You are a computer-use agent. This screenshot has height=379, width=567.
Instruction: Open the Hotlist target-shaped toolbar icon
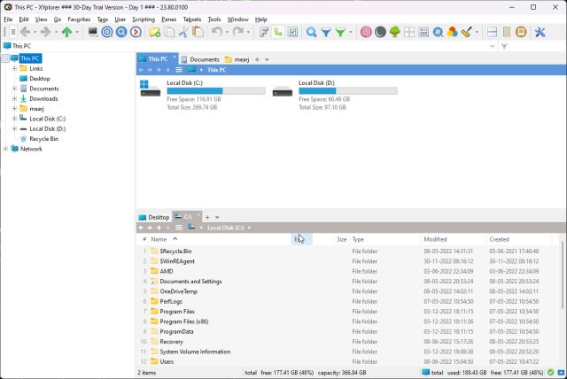[x=107, y=32]
